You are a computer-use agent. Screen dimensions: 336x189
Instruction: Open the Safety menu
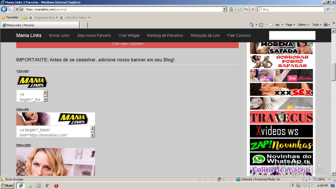coord(303,25)
